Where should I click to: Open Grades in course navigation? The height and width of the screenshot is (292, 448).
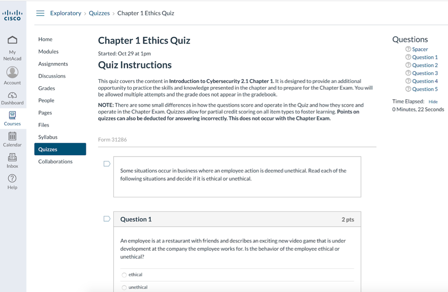pyautogui.click(x=47, y=88)
